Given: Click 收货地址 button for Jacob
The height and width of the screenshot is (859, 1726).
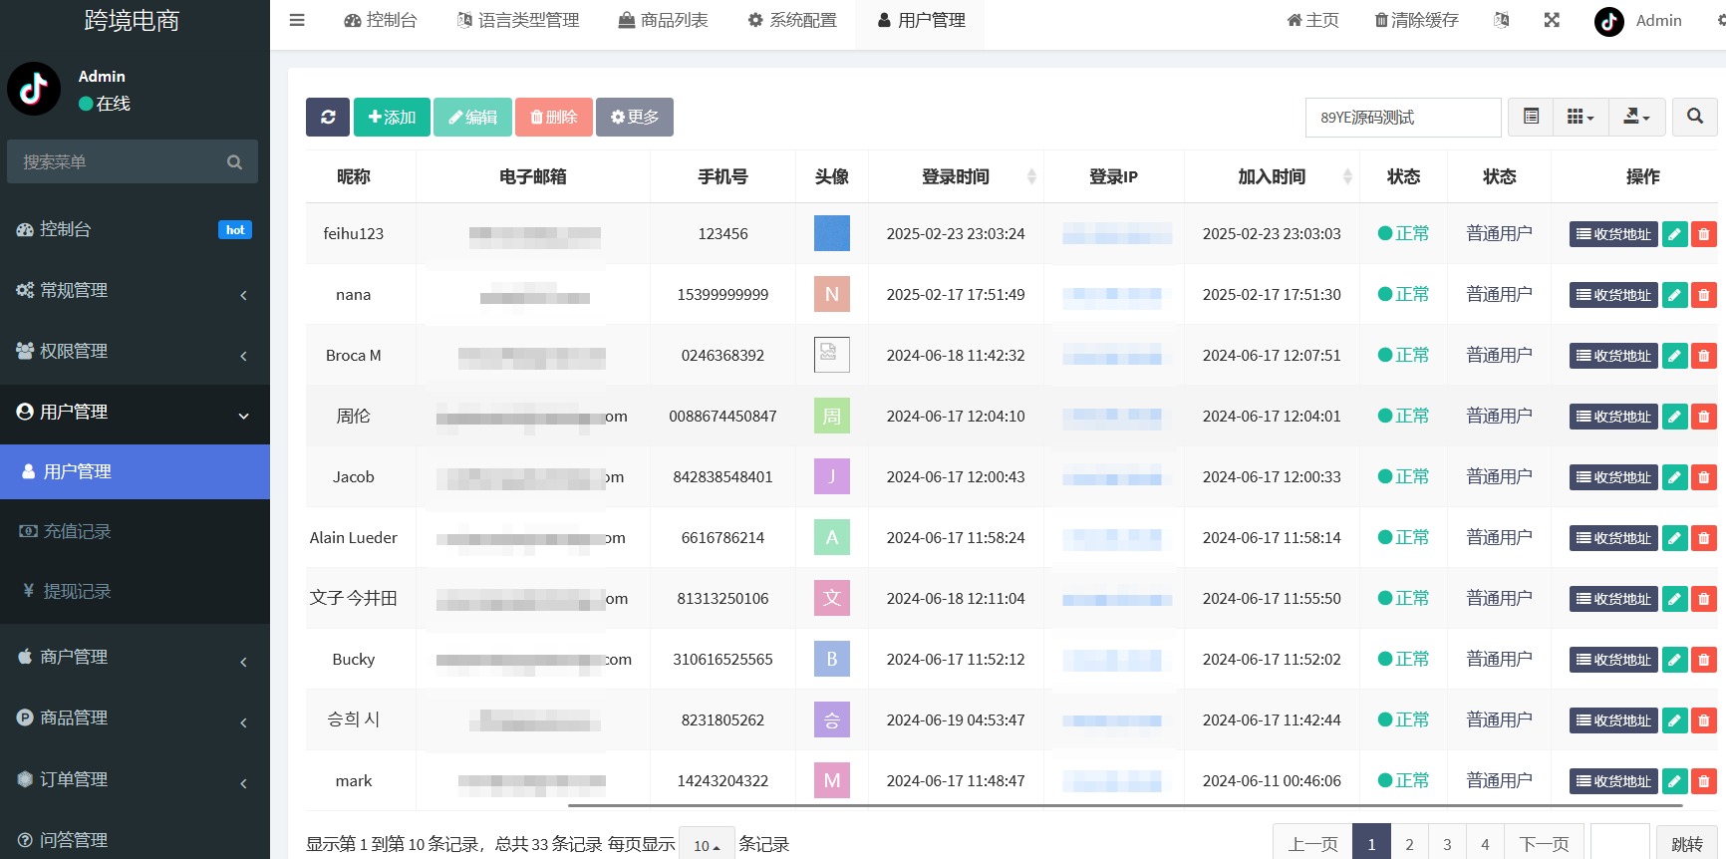Looking at the screenshot, I should (x=1613, y=477).
